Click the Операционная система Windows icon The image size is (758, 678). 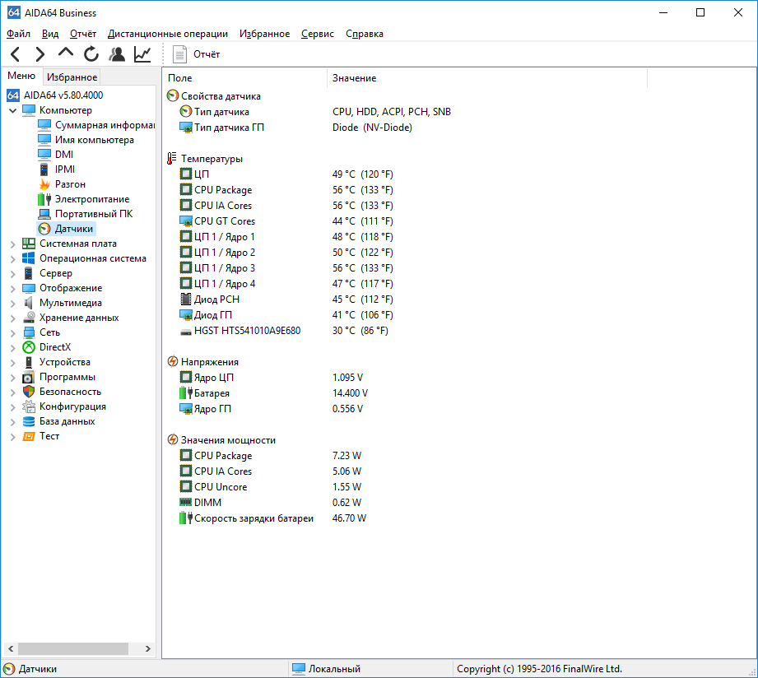coord(29,258)
